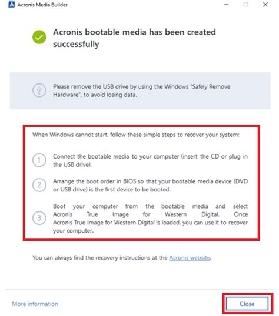Click the step 1 circle icon
Screen dimensions: 279x316
[x=39, y=160]
